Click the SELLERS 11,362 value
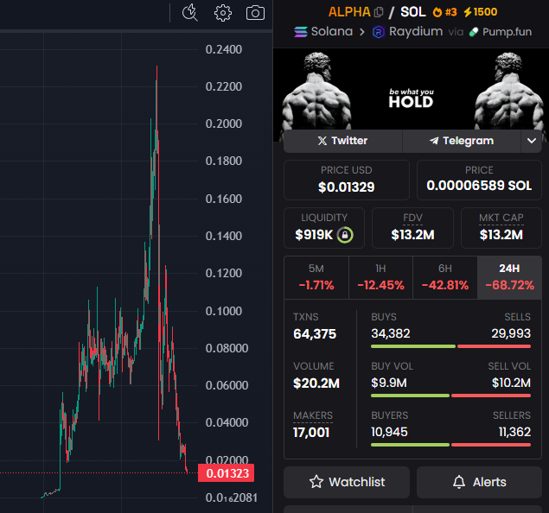Viewport: 549px width, 513px height. click(514, 432)
